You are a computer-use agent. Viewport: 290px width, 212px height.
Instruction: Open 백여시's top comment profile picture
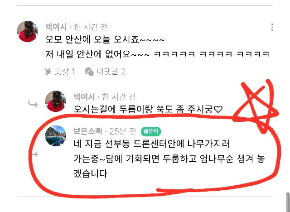tap(27, 31)
